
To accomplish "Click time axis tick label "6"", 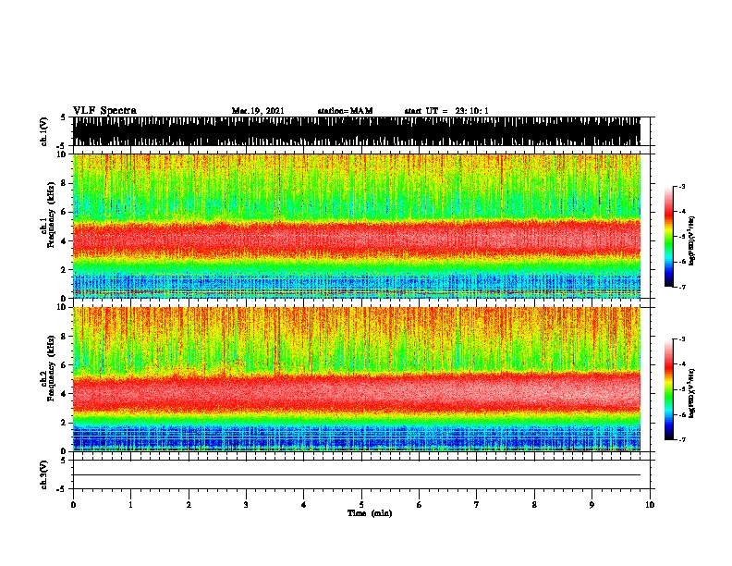I will click(x=420, y=505).
